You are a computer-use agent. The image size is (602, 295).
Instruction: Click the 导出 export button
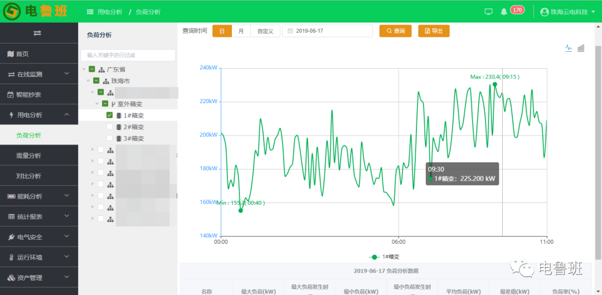pyautogui.click(x=434, y=31)
